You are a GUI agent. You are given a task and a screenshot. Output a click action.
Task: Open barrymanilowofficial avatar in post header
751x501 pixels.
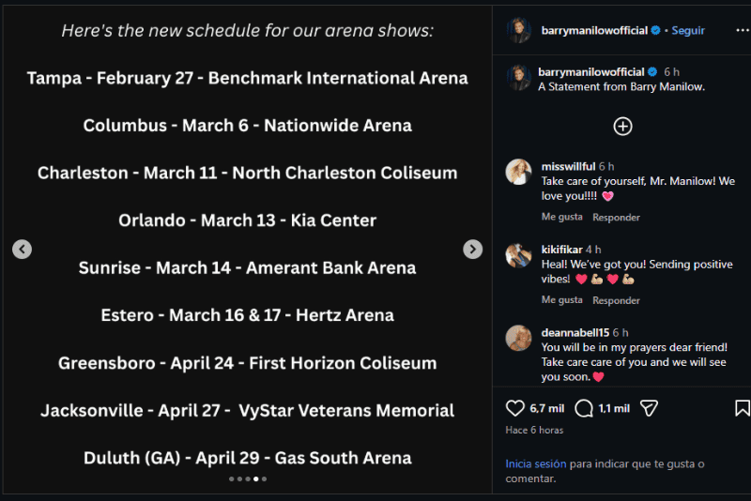(519, 30)
